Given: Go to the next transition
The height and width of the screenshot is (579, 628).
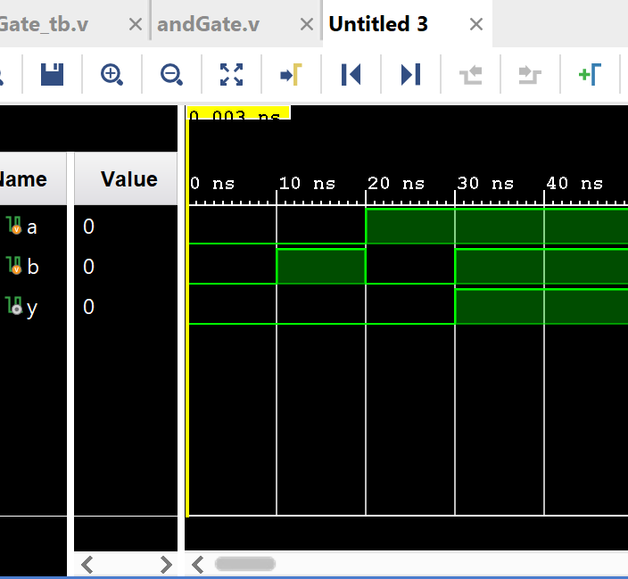Looking at the screenshot, I should click(x=530, y=75).
